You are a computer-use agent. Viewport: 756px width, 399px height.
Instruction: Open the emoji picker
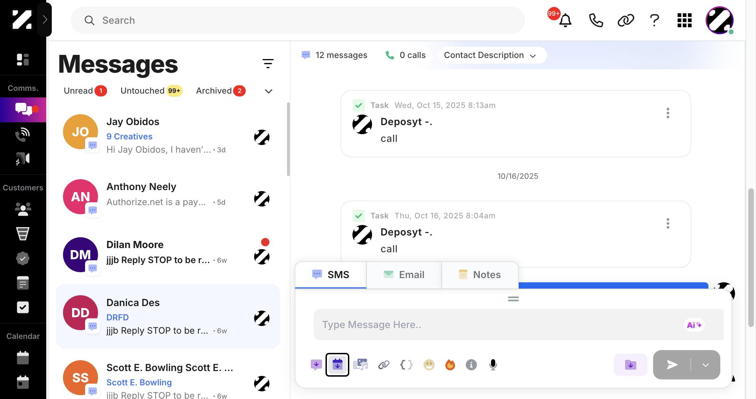click(x=429, y=365)
